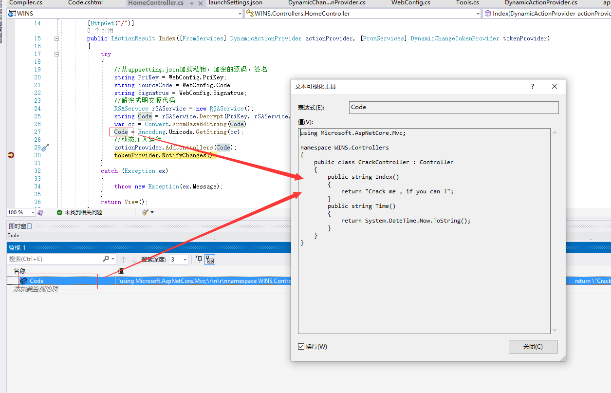Click the magnifier search icon in Watch window
Image resolution: width=611 pixels, height=393 pixels.
point(106,259)
